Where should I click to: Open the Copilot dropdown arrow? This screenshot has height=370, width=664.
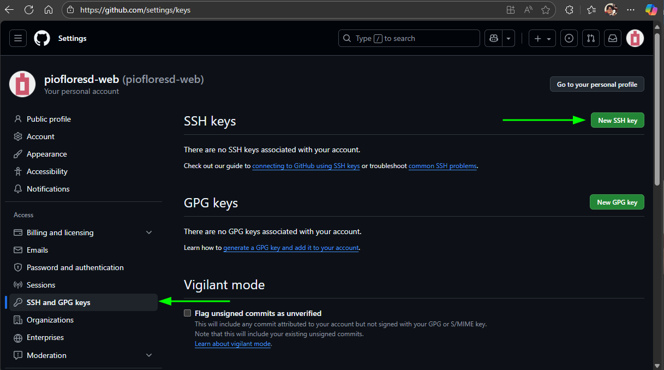pyautogui.click(x=509, y=38)
